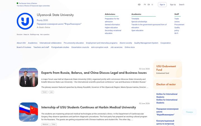201x126 pixels.
Task: Open Anti-corruption work menu item
Action: pyautogui.click(x=100, y=47)
